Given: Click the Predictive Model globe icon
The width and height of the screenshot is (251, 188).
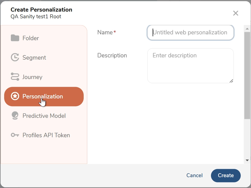Looking at the screenshot, I should pos(15,116).
